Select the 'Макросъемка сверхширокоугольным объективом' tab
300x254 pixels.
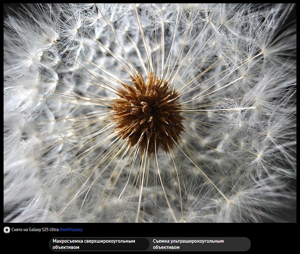(x=99, y=244)
